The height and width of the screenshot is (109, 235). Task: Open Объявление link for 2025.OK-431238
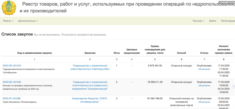(204, 85)
